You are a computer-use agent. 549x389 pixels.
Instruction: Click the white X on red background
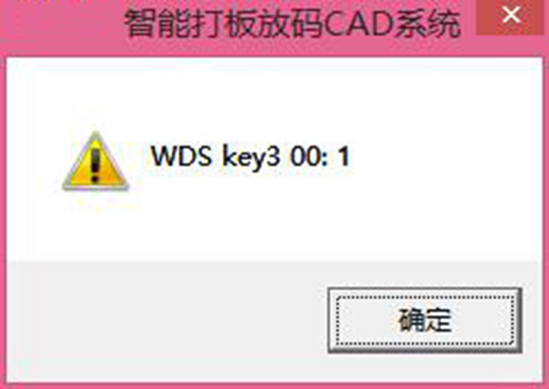point(511,16)
